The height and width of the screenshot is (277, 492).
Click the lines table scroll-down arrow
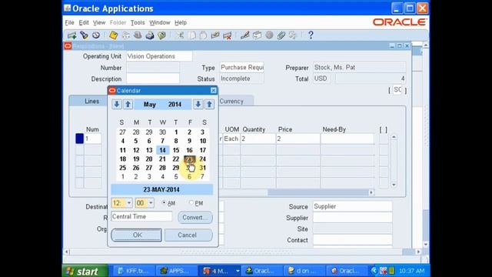pos(394,185)
